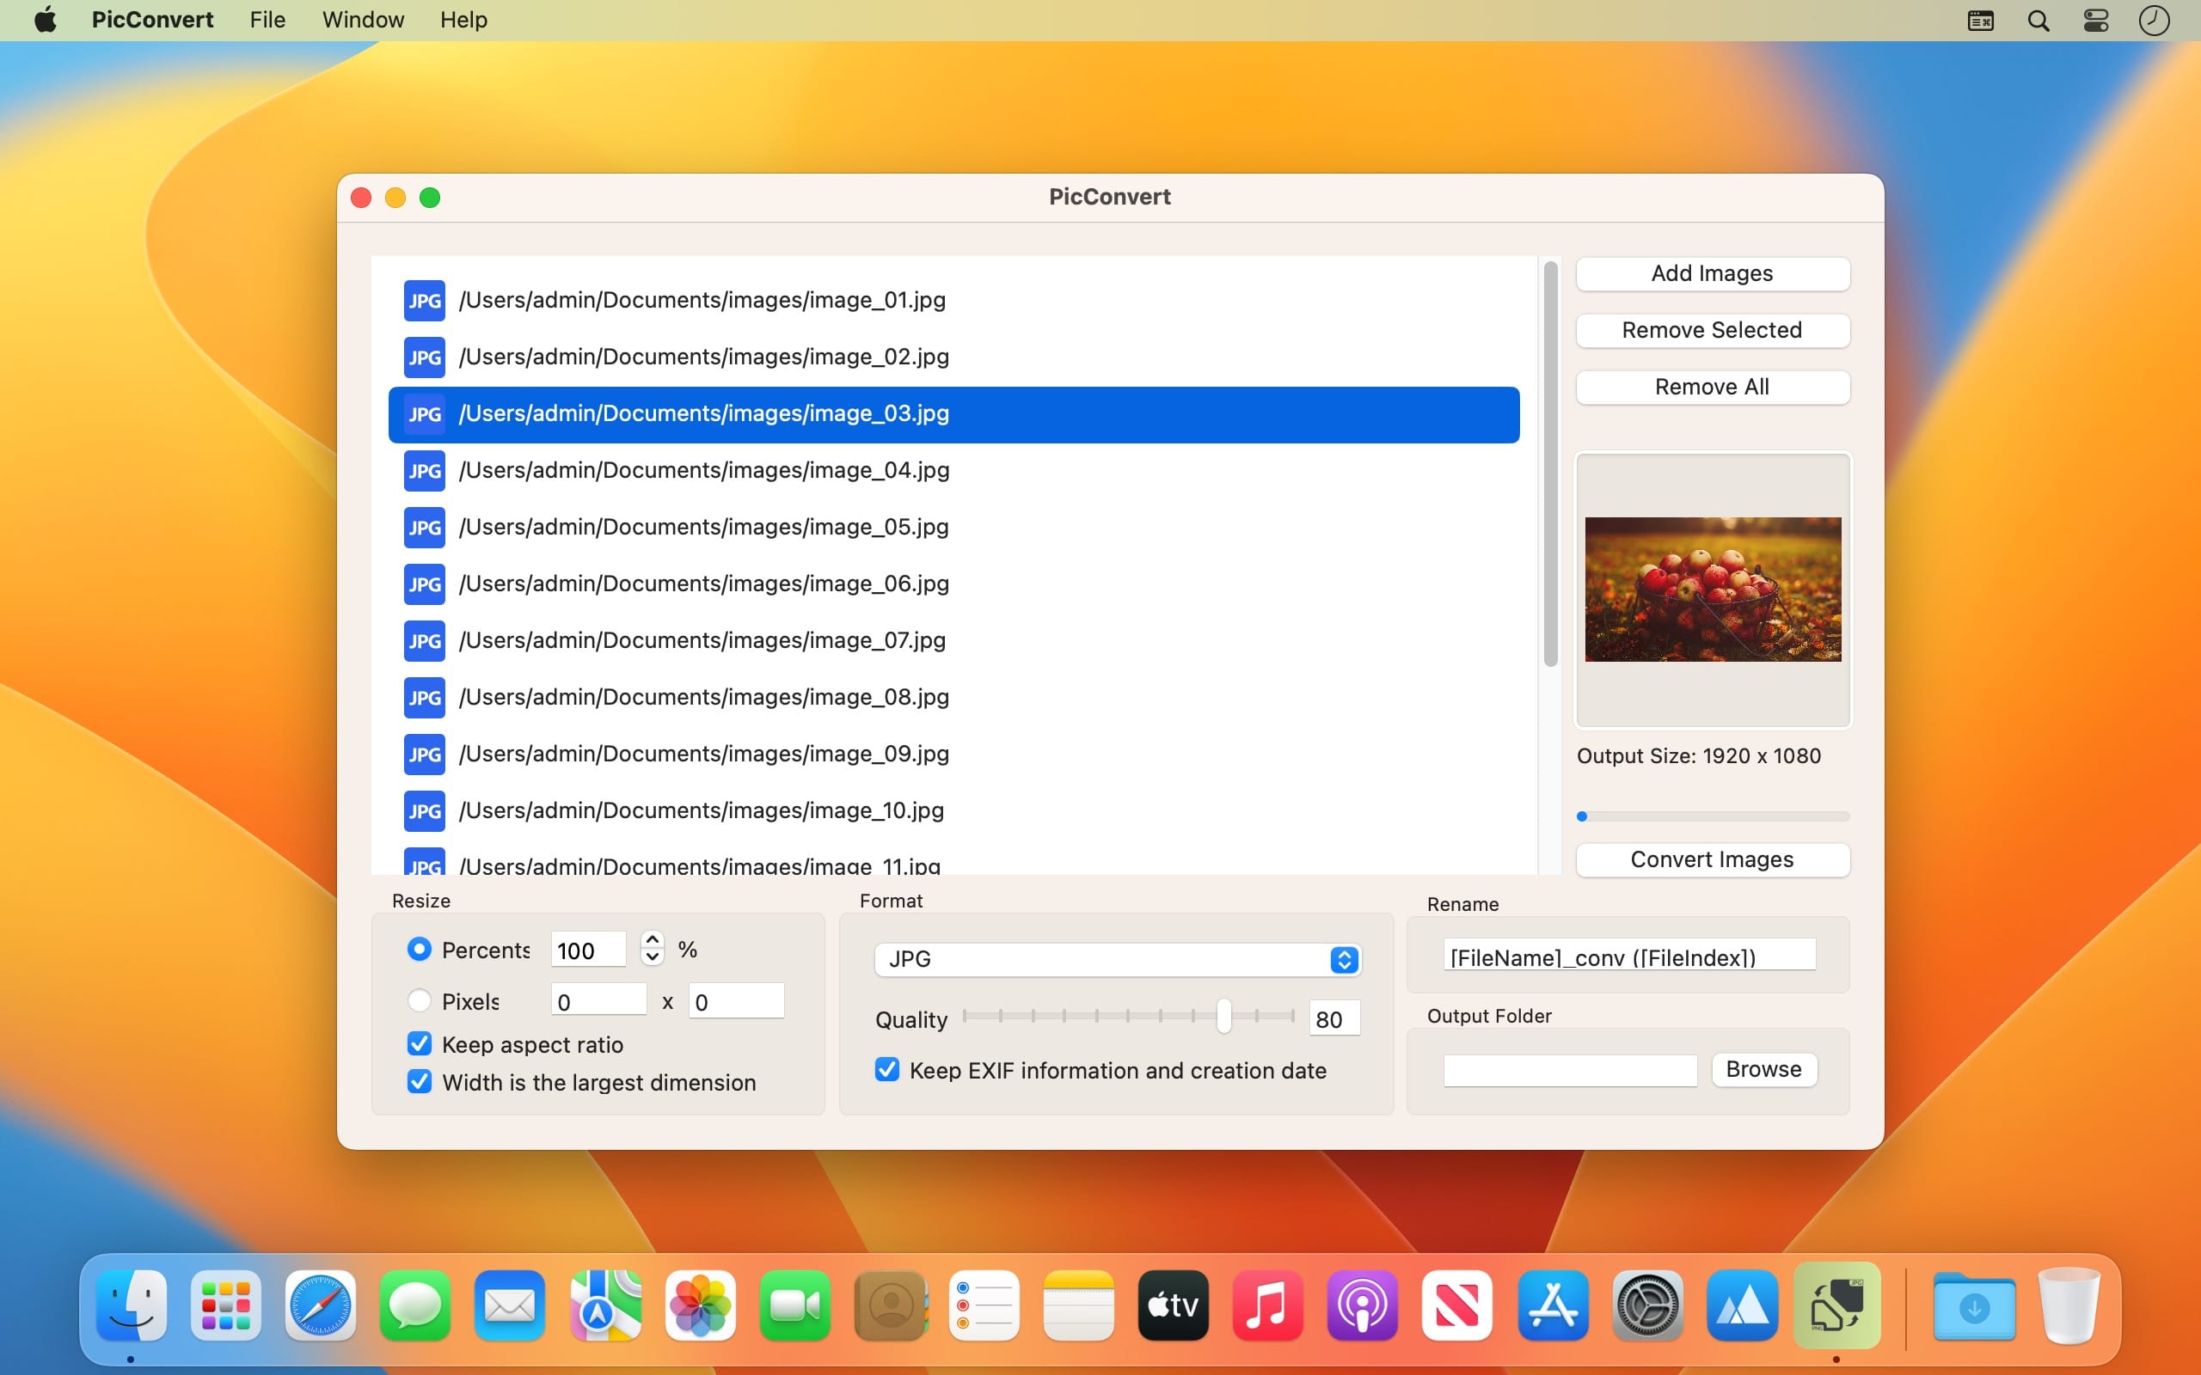2201x1375 pixels.
Task: Select the image_08.jpg file path
Action: click(703, 698)
